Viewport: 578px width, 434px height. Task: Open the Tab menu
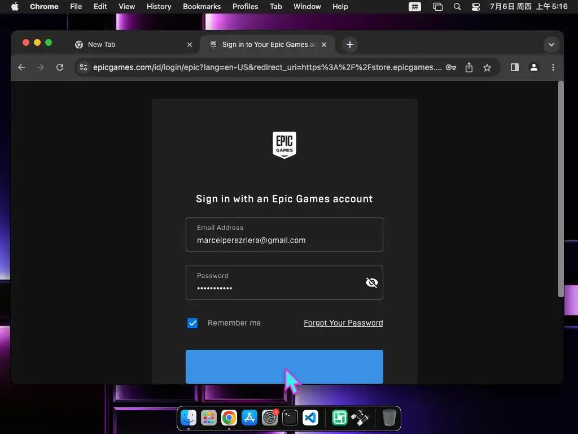275,7
